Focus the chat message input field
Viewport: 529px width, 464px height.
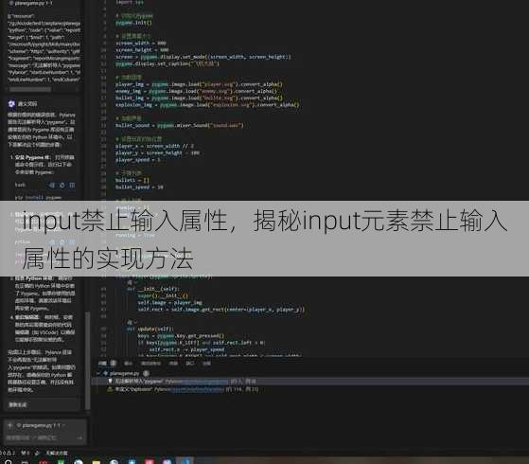pyautogui.click(x=39, y=437)
